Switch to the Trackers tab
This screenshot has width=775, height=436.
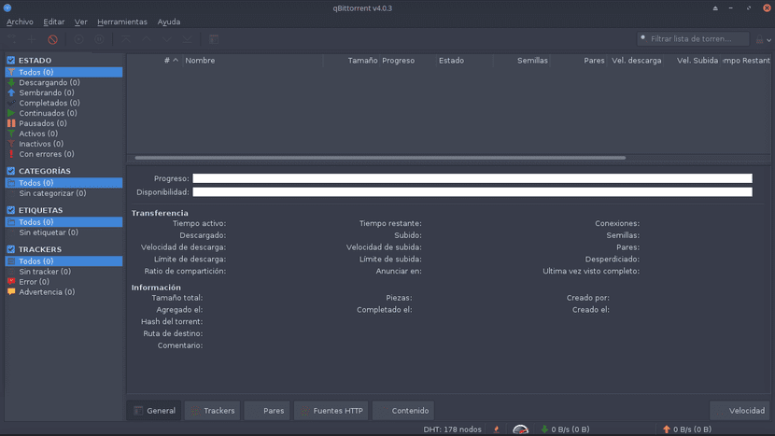pyautogui.click(x=213, y=410)
